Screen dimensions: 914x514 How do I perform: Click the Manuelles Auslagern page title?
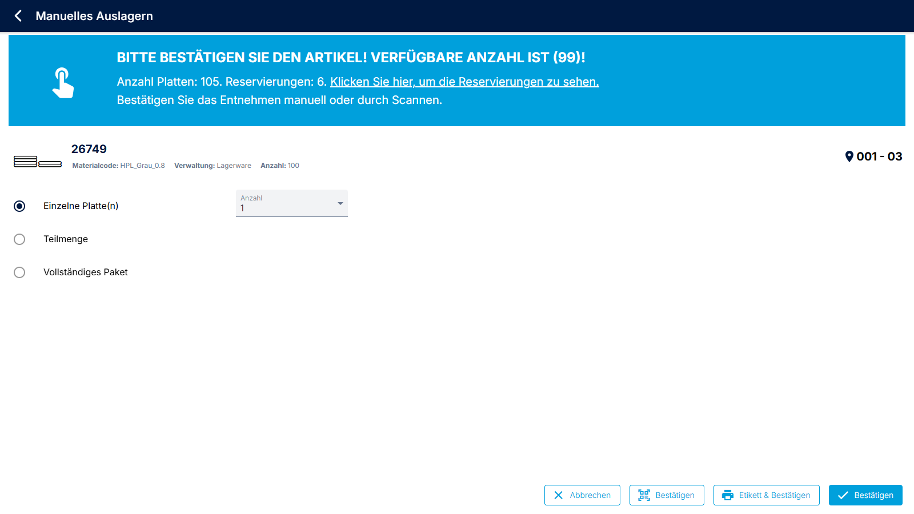coord(94,16)
